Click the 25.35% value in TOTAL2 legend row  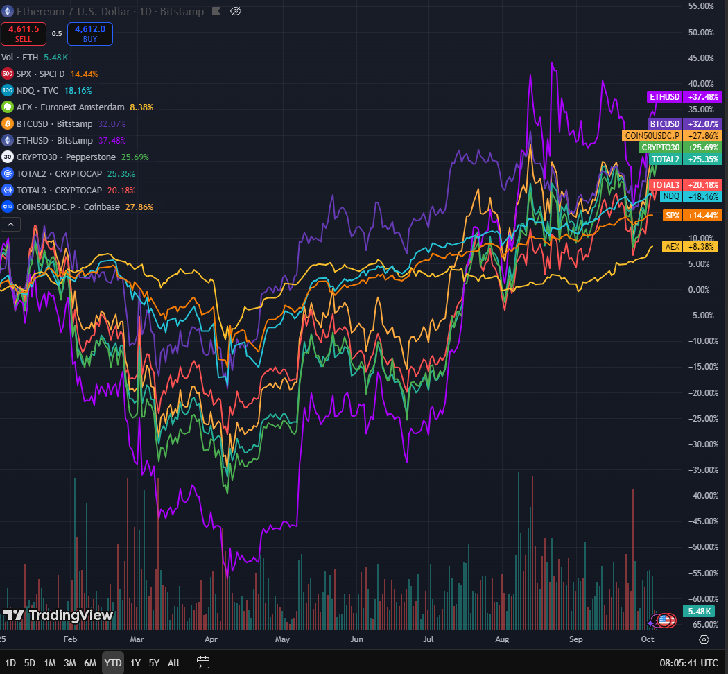point(121,173)
